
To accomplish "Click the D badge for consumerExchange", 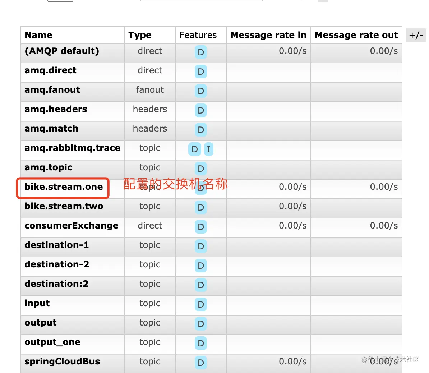I will pos(200,227).
